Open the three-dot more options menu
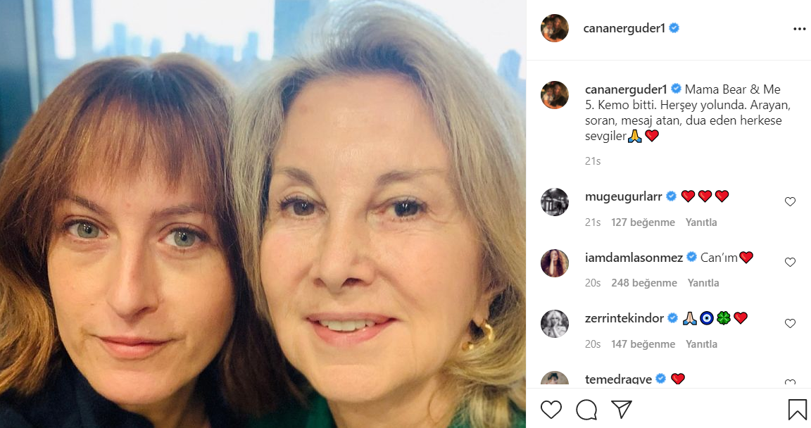This screenshot has width=811, height=428. (x=799, y=29)
